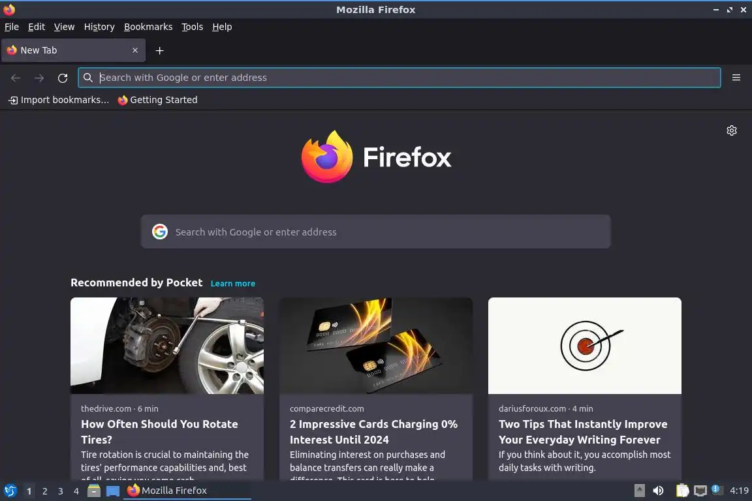The width and height of the screenshot is (752, 501).
Task: Open the Getting Started bookmark
Action: pyautogui.click(x=157, y=100)
